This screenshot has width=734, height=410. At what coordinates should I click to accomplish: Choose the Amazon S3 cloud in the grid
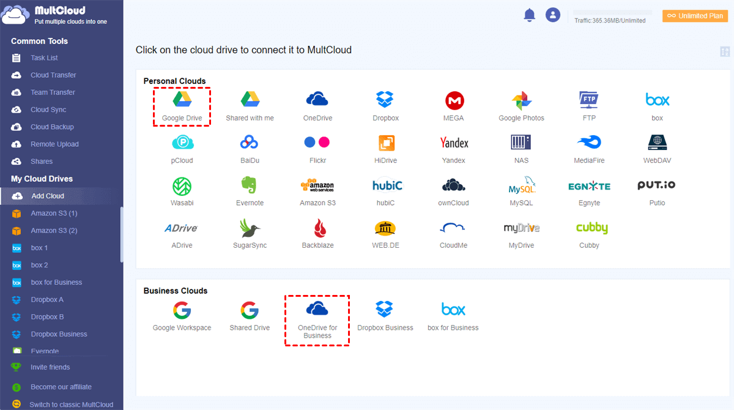317,191
